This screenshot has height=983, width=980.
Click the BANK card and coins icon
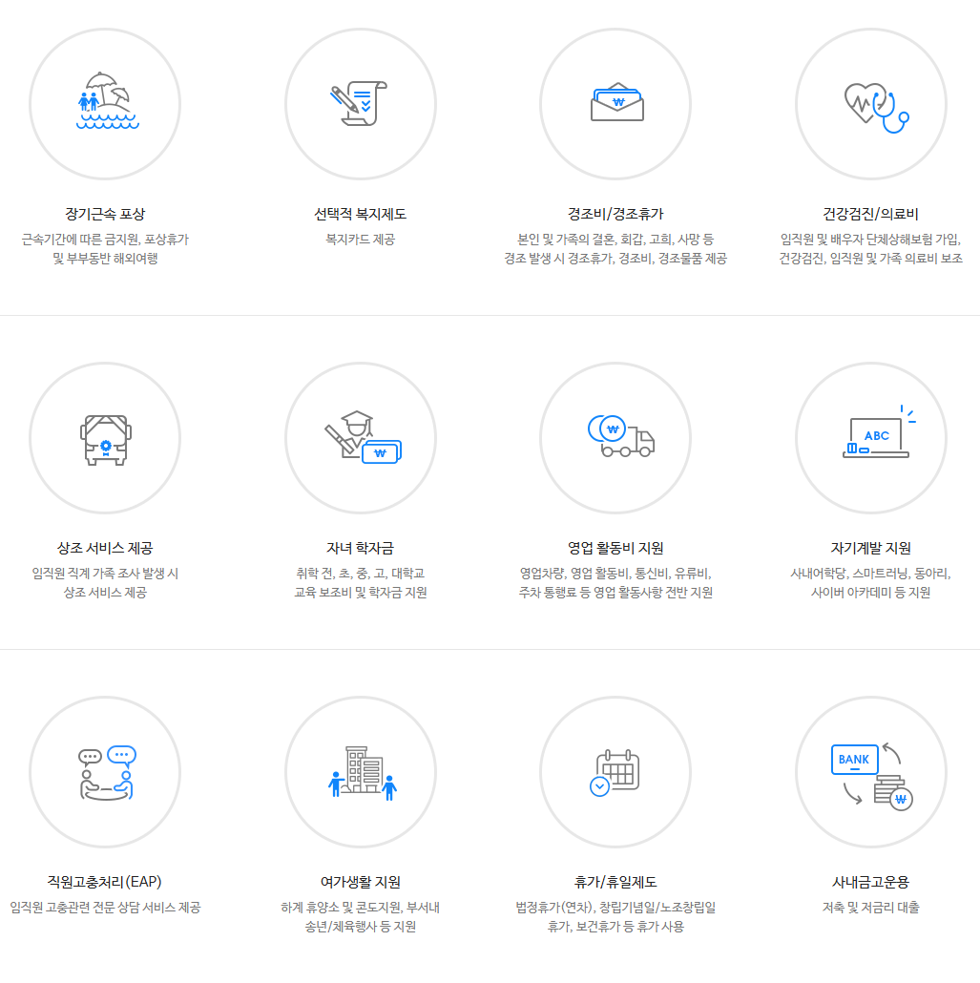pos(871,772)
